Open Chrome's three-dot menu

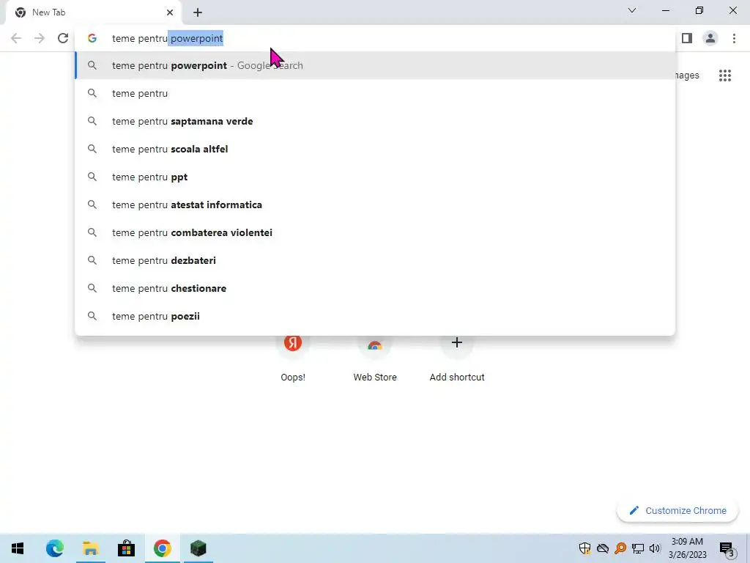734,38
